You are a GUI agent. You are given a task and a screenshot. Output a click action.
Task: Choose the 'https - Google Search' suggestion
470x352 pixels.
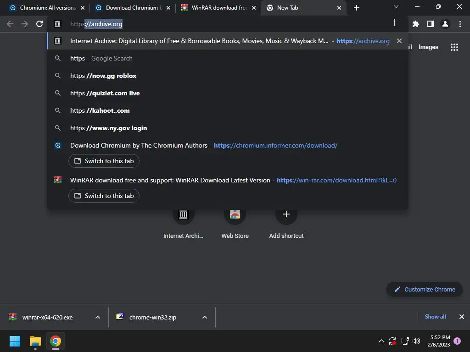227,58
